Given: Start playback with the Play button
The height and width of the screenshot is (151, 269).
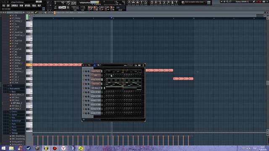Looking at the screenshot, I should [60, 8].
